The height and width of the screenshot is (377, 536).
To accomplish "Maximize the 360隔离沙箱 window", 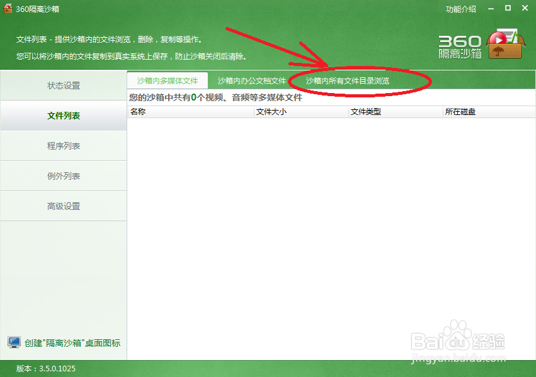I will point(508,8).
